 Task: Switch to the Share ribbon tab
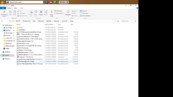(15, 8)
